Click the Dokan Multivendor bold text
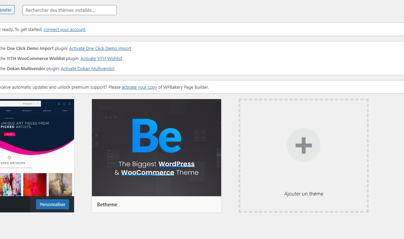 coord(26,68)
